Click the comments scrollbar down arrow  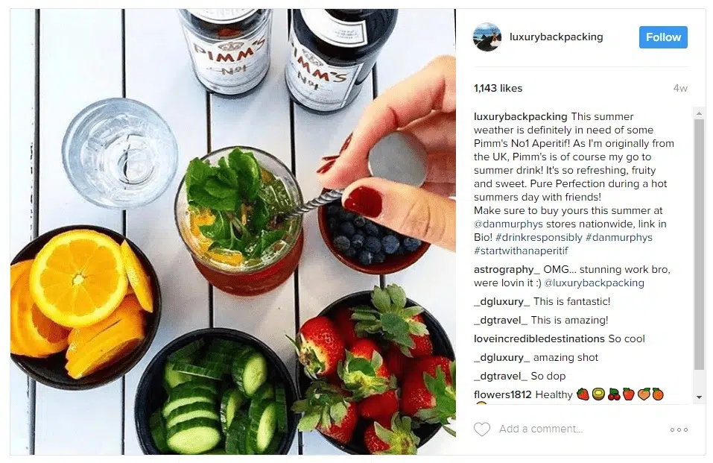(699, 397)
